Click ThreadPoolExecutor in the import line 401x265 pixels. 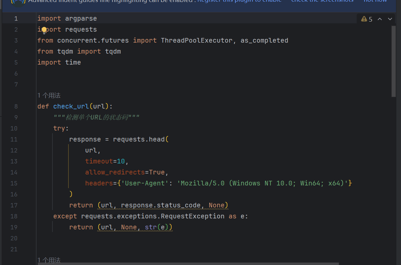[x=197, y=41]
